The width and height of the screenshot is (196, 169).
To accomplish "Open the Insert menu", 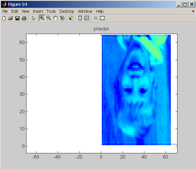I will pyautogui.click(x=38, y=11).
